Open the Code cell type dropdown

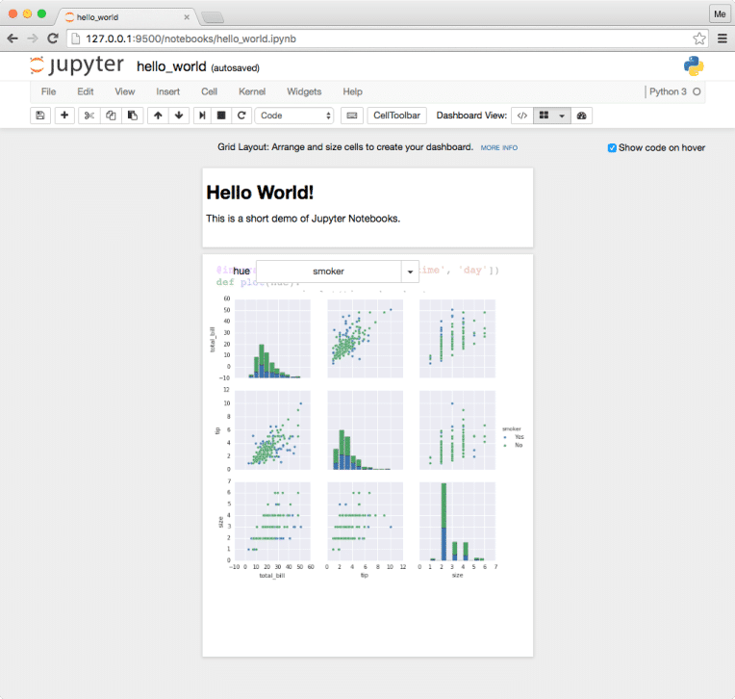294,116
